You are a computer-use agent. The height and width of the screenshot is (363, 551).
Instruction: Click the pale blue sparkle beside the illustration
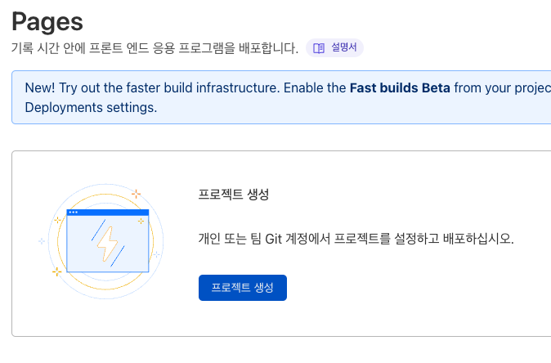42,241
